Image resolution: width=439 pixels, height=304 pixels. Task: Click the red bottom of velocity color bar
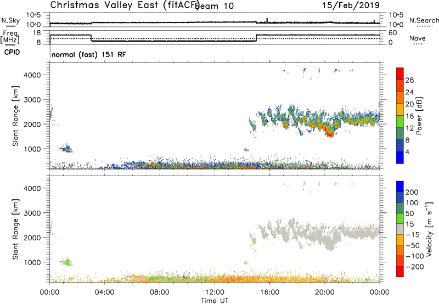[400, 272]
